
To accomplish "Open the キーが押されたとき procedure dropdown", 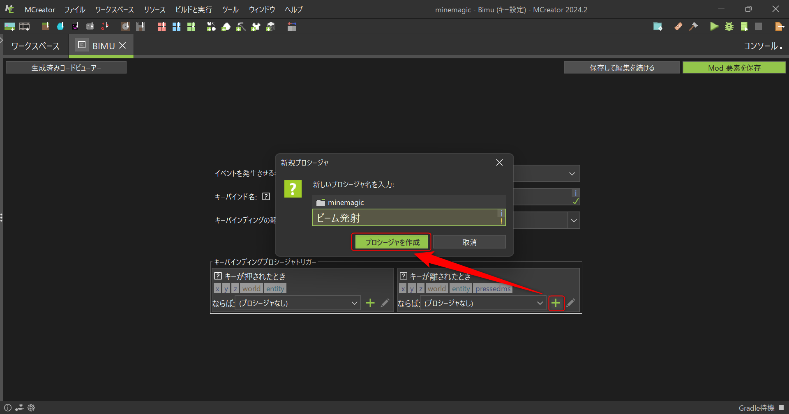I will (x=298, y=303).
